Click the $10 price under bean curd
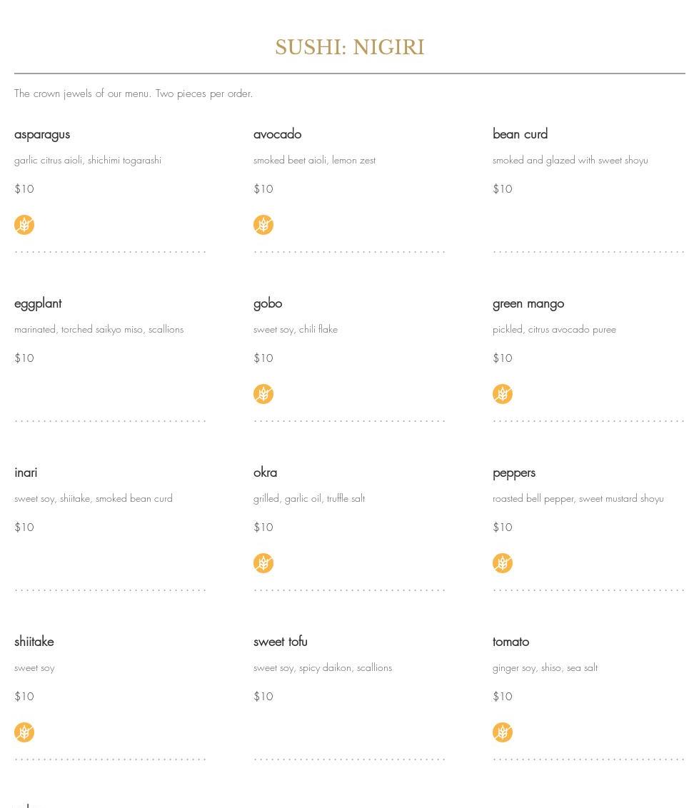This screenshot has height=808, width=689. point(503,189)
